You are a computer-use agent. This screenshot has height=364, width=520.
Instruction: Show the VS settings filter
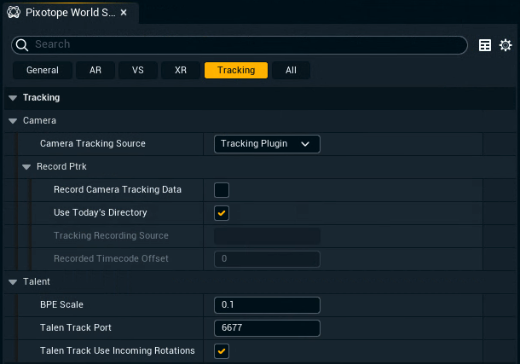[138, 70]
